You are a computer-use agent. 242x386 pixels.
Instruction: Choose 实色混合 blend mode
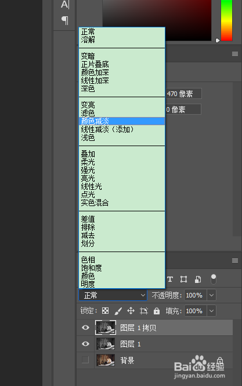pyautogui.click(x=122, y=203)
